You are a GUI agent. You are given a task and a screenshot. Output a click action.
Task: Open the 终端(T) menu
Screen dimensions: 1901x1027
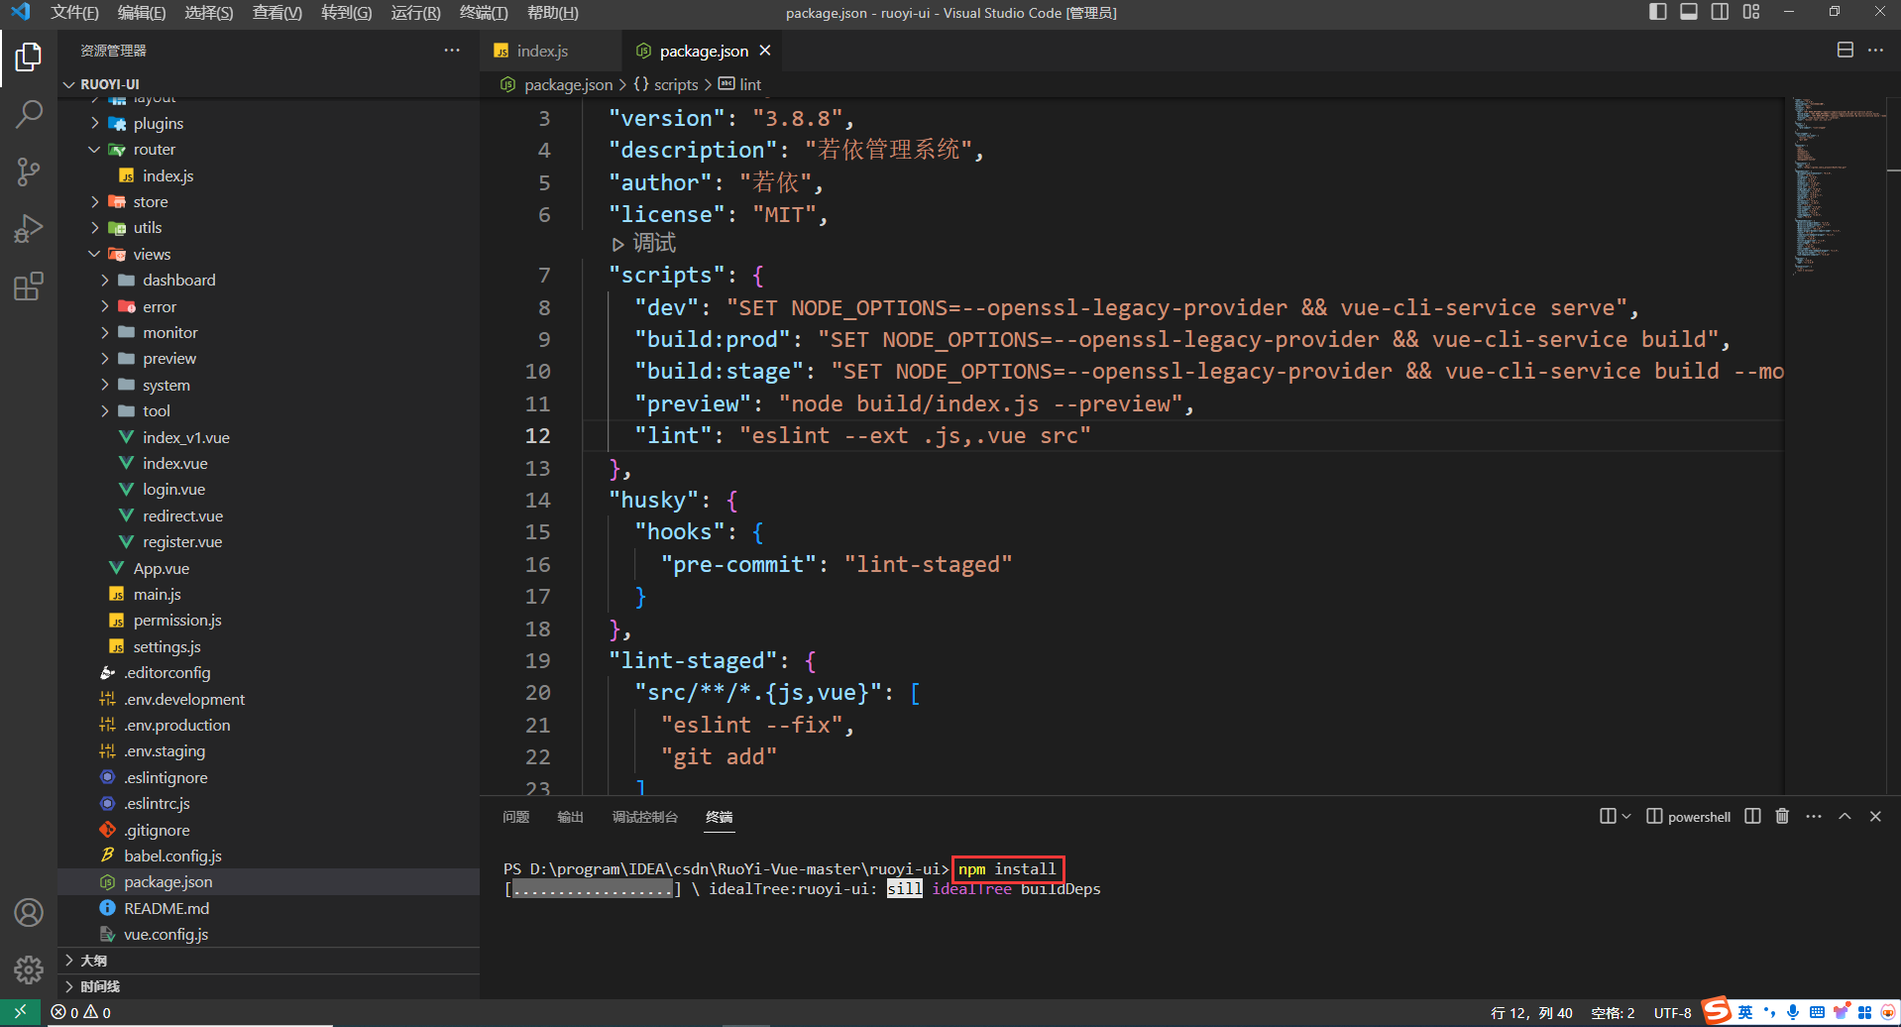(x=484, y=13)
